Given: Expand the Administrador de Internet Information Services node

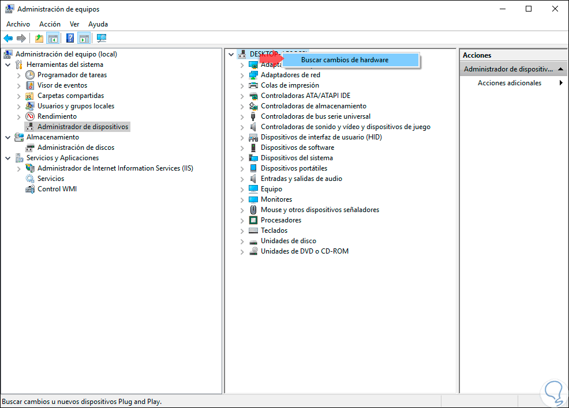Looking at the screenshot, I should (x=19, y=168).
